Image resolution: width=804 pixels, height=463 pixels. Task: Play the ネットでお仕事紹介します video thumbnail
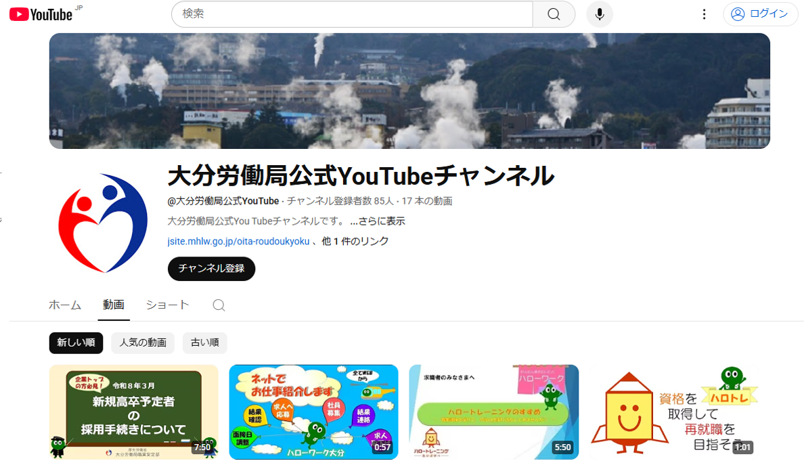313,412
